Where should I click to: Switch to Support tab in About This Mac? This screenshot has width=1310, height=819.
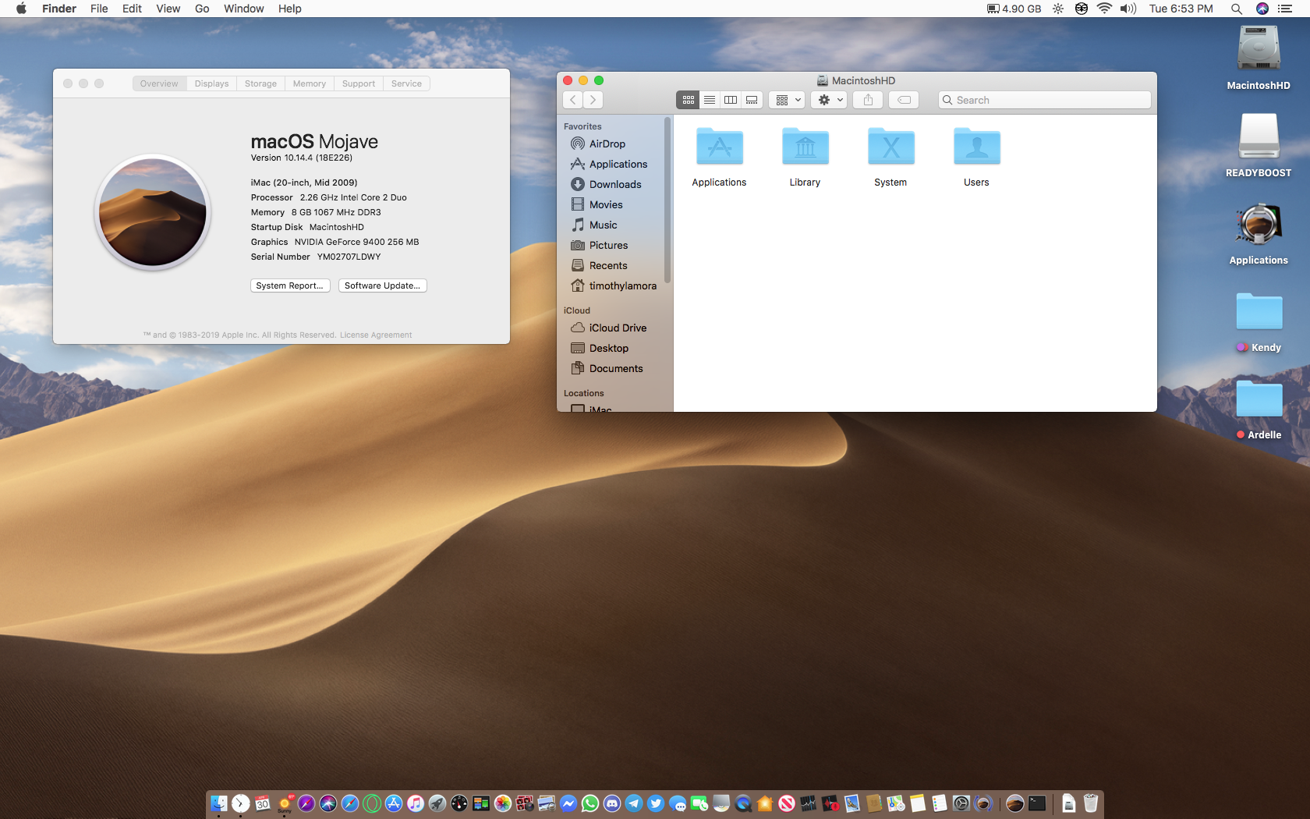pyautogui.click(x=359, y=83)
